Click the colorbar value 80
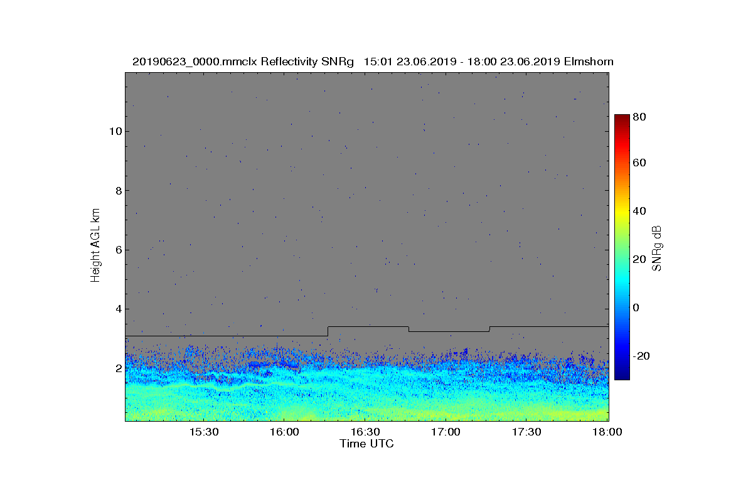 (x=640, y=117)
